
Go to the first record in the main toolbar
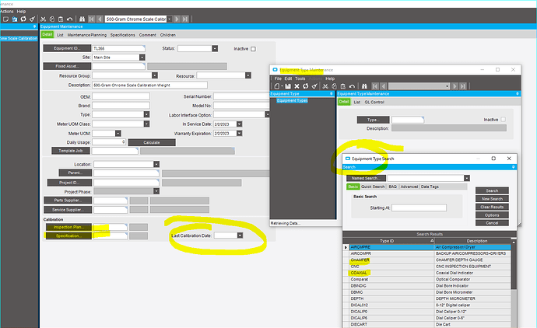click(x=91, y=19)
